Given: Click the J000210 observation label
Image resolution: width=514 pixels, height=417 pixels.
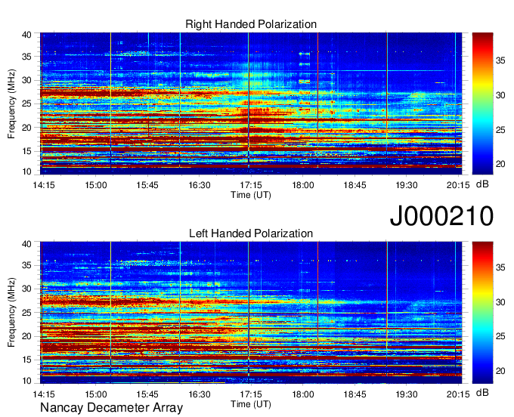Looking at the screenshot, I should click(x=441, y=216).
